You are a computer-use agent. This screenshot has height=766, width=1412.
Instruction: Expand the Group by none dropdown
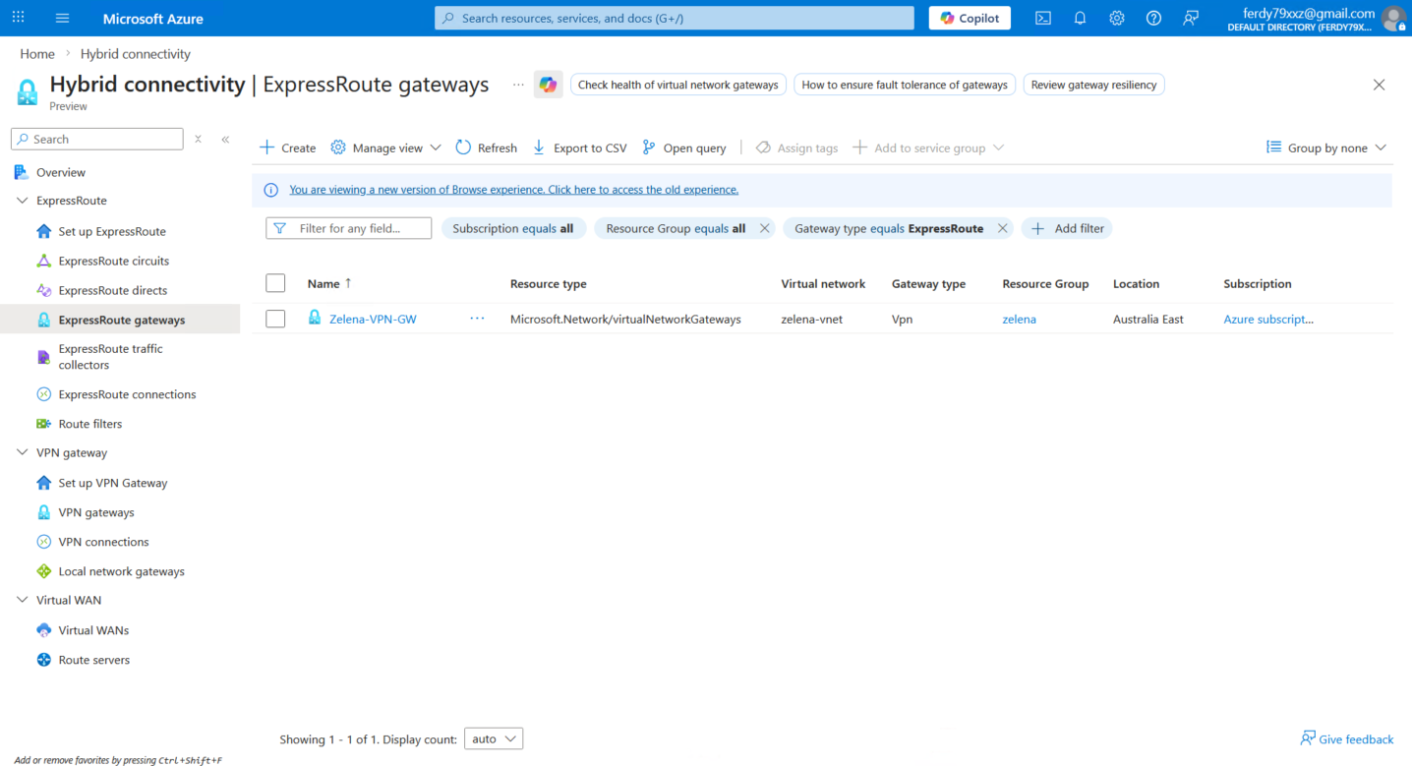coord(1326,147)
